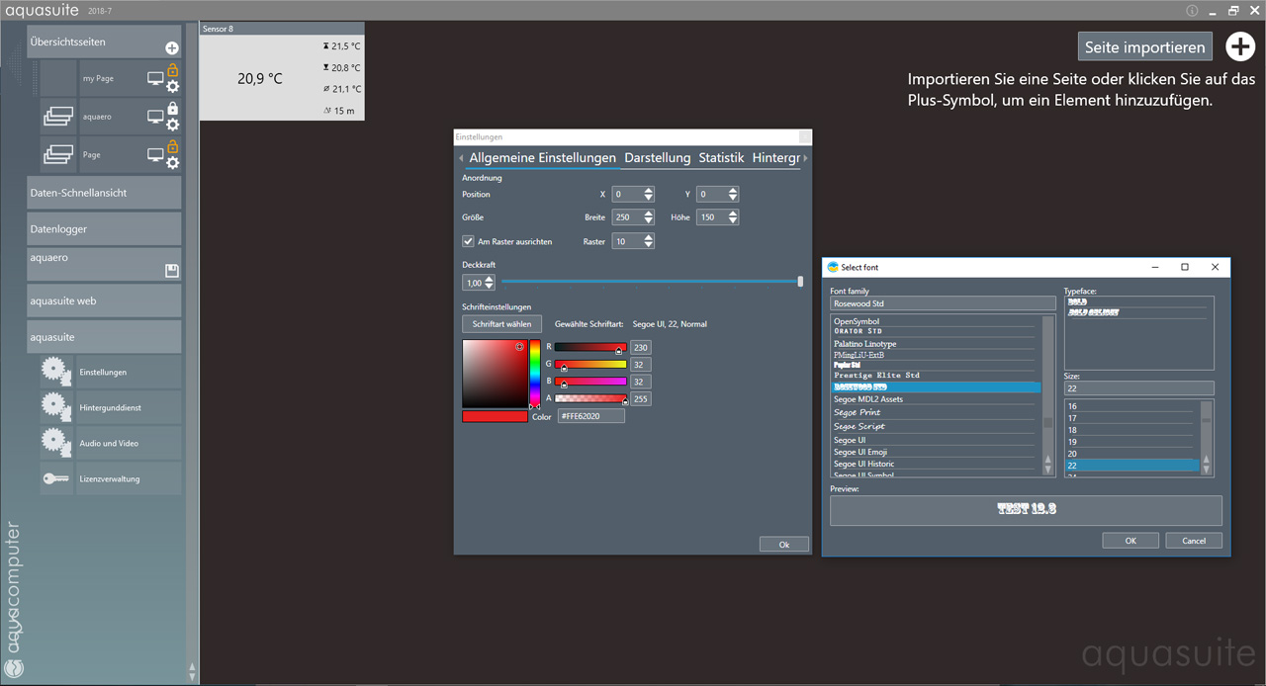Click the gear icon beside Hintergunddienst

click(56, 407)
